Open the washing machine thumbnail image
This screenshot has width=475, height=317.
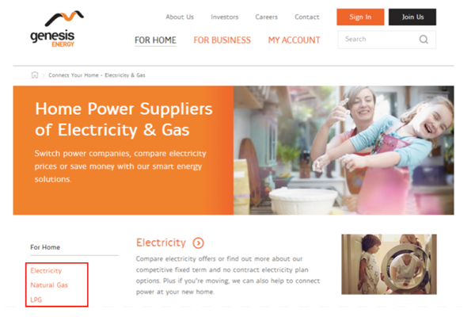[389, 264]
